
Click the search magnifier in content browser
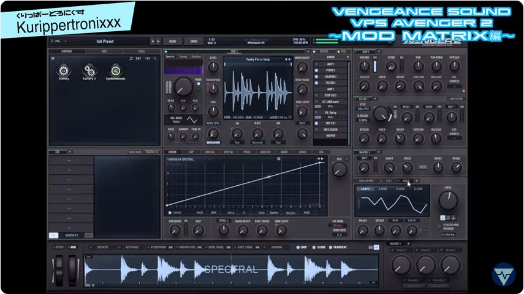pyautogui.click(x=155, y=58)
